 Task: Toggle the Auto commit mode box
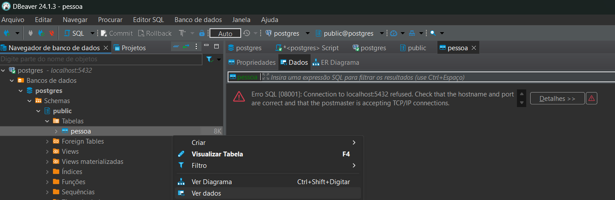(x=225, y=33)
